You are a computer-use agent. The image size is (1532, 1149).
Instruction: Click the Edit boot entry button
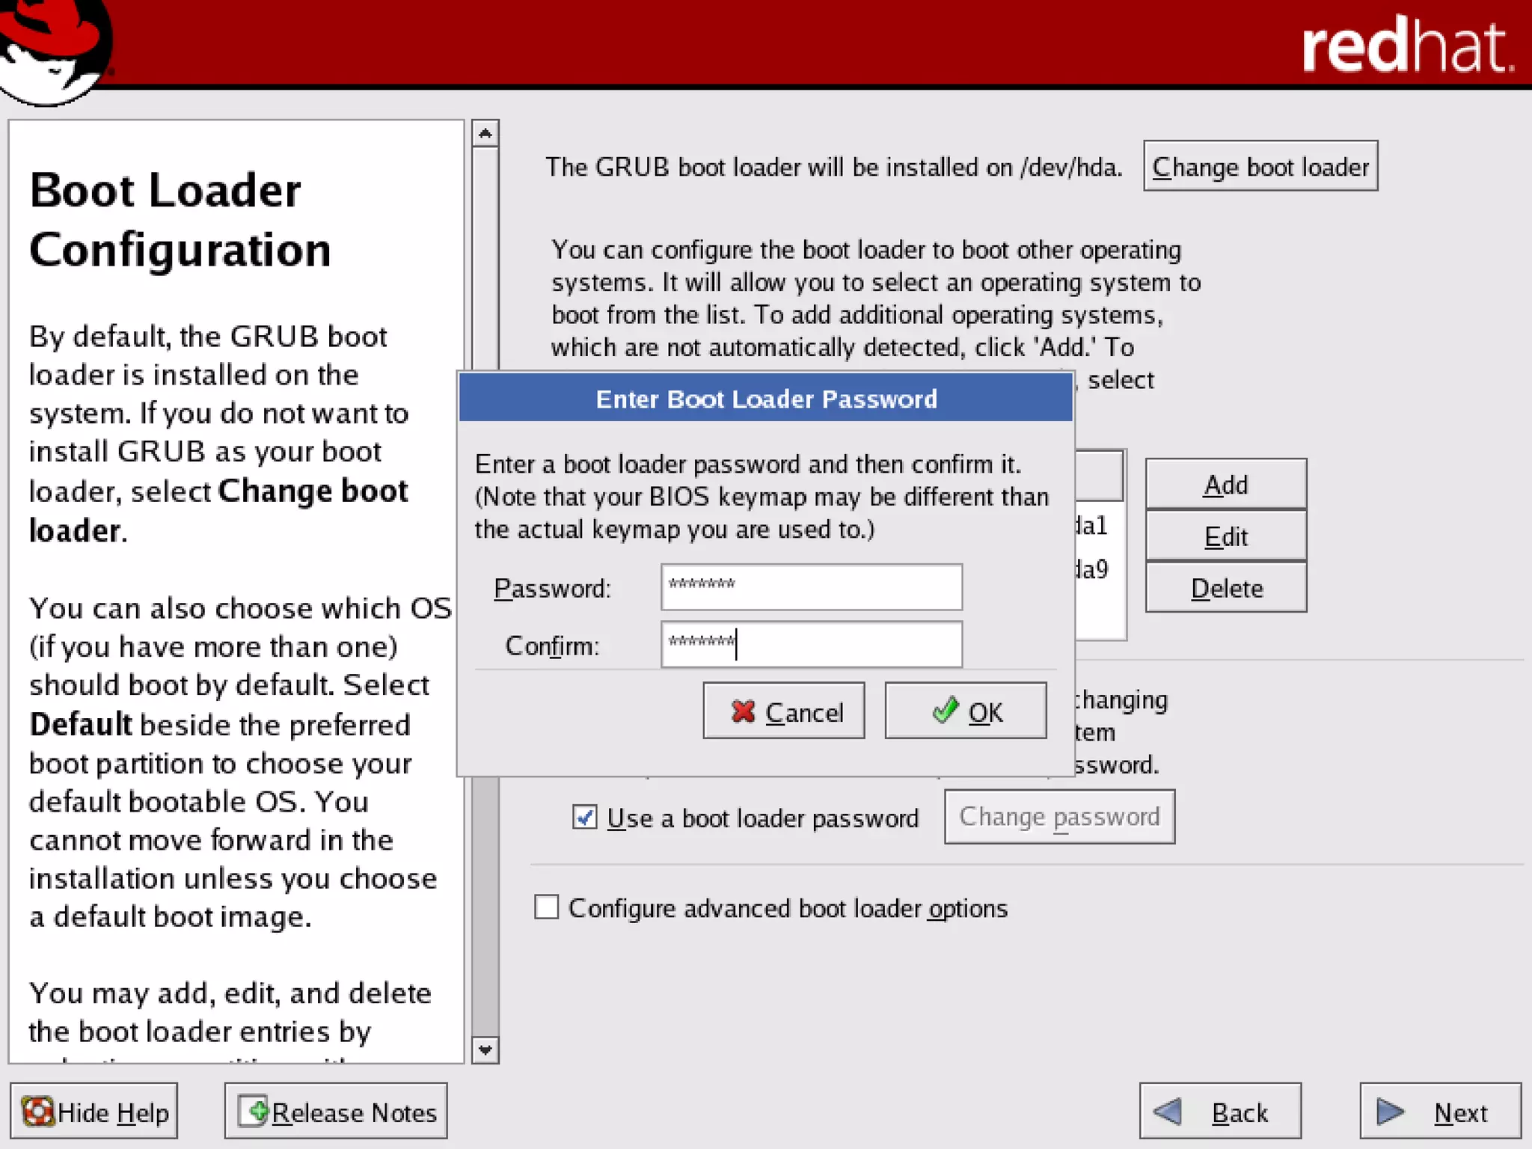(1225, 536)
